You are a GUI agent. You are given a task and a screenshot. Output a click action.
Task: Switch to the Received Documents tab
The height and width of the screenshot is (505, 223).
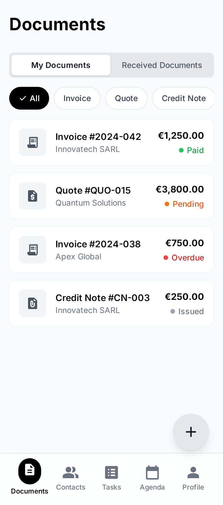(x=162, y=65)
